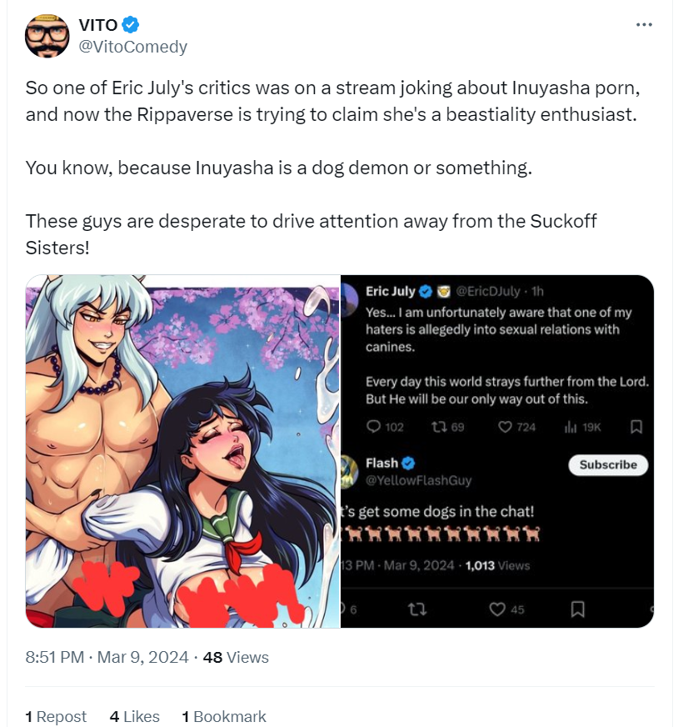This screenshot has width=683, height=727.
Task: Open the left illustrated image attachment
Action: coord(182,451)
